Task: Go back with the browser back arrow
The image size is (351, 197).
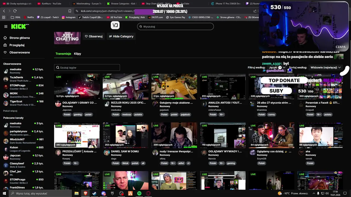Action: pyautogui.click(x=4, y=11)
